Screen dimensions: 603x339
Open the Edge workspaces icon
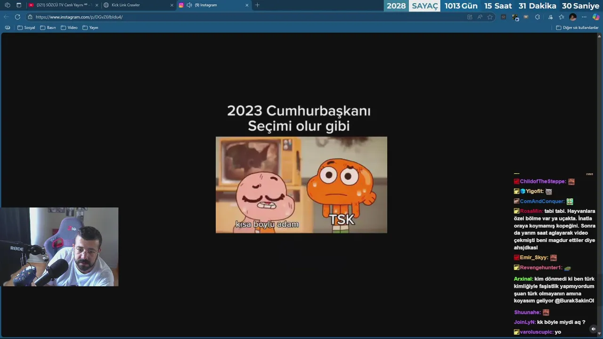pyautogui.click(x=7, y=5)
